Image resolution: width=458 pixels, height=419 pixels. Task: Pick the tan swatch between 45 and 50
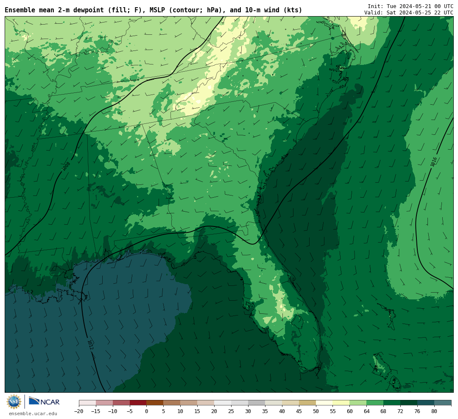click(307, 403)
